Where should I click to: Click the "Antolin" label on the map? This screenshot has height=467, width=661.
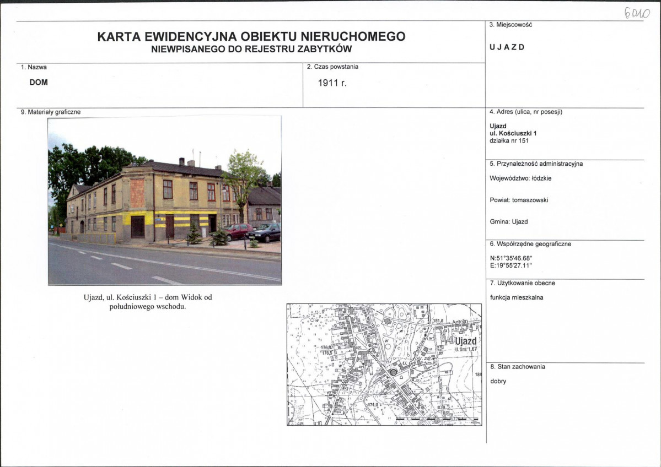click(x=460, y=322)
